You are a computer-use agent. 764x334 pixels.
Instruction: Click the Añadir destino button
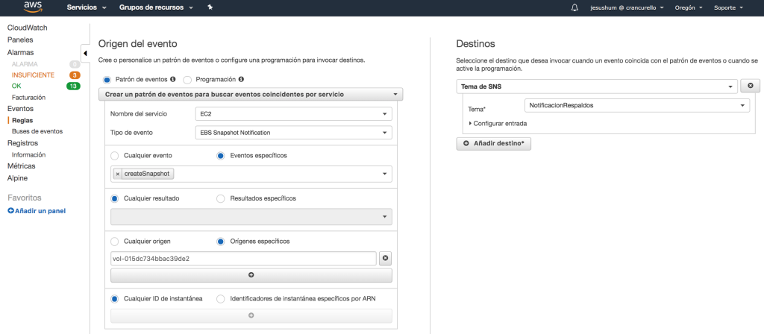pos(493,143)
